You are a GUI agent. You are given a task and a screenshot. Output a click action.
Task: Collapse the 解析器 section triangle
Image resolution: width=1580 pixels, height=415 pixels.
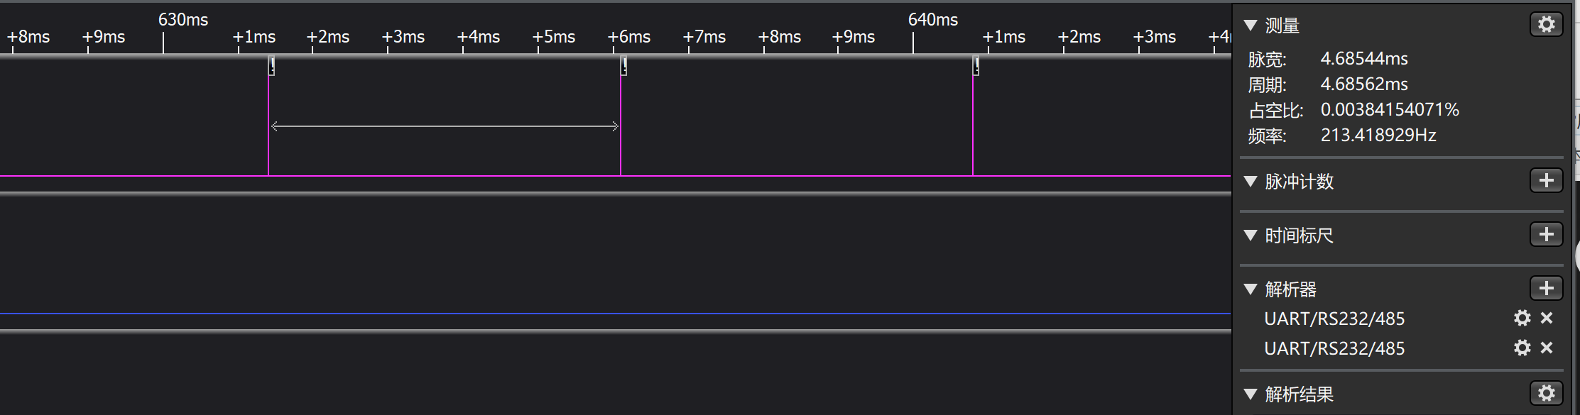(x=1251, y=289)
